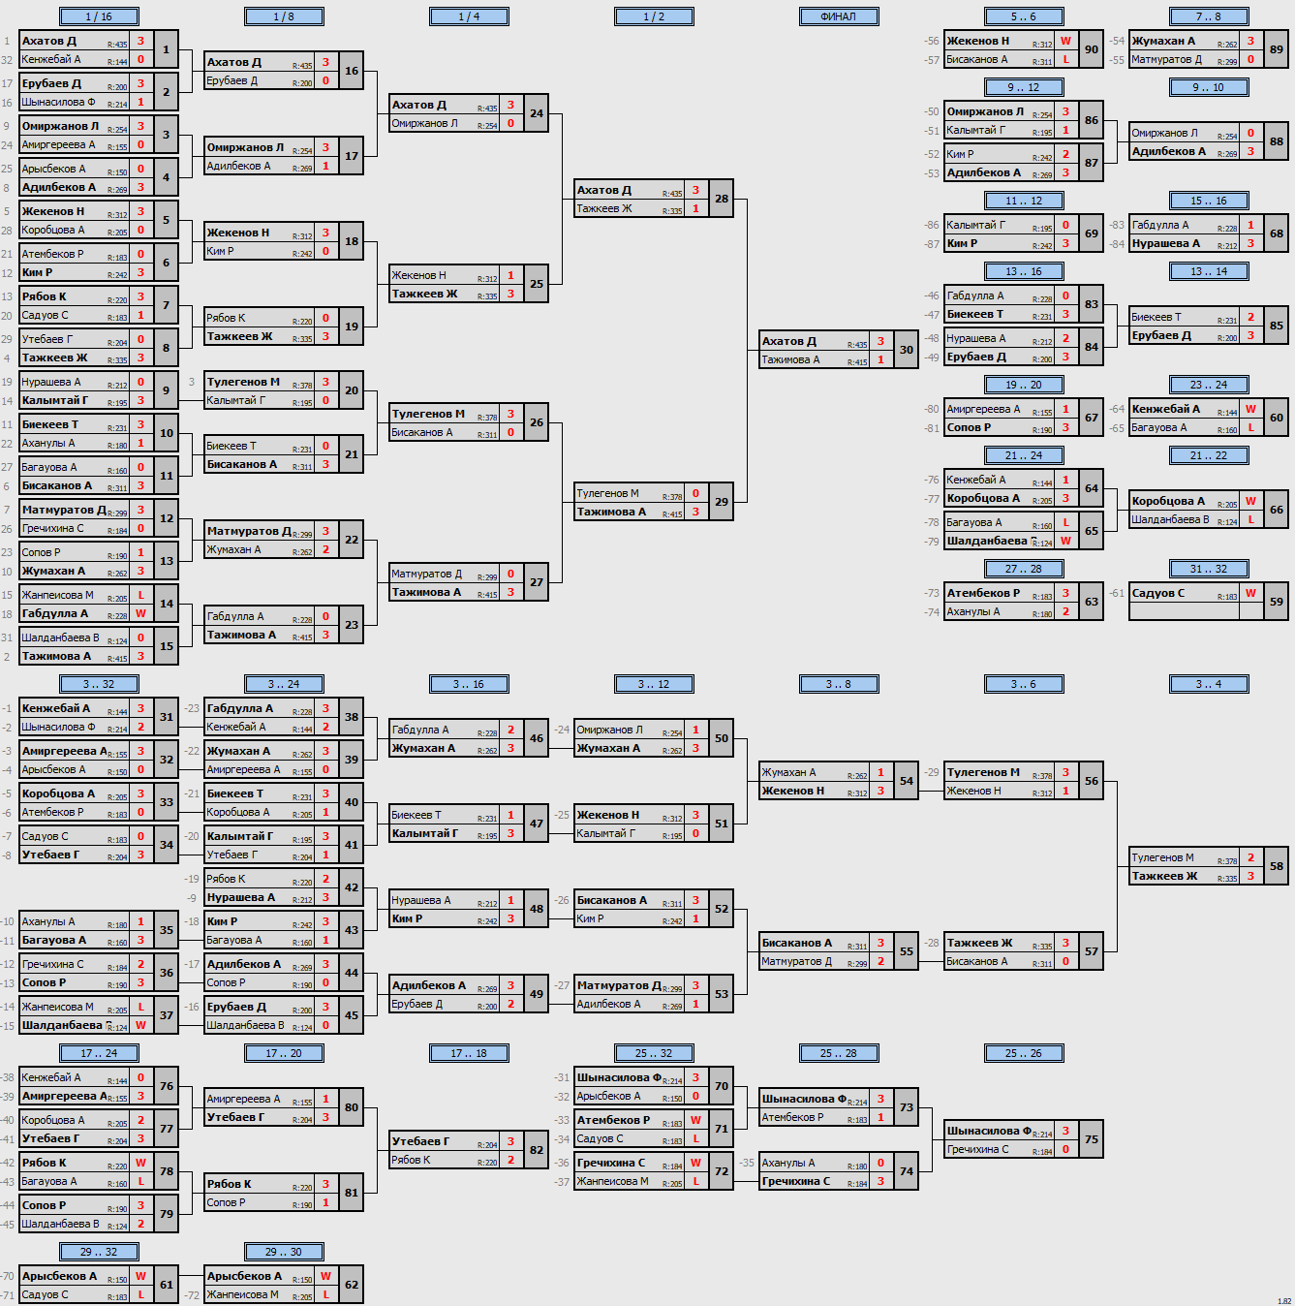Select "Утебаев Г" in match 82
The height and width of the screenshot is (1306, 1295).
point(420,1141)
